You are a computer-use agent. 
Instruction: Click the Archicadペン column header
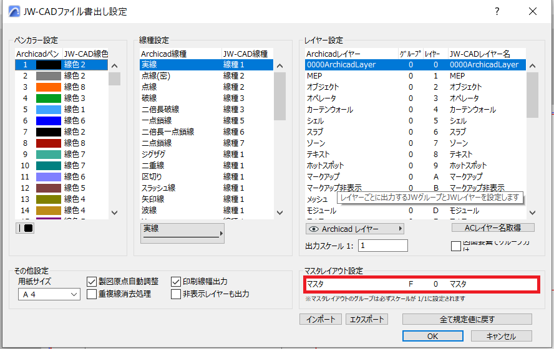(x=39, y=54)
